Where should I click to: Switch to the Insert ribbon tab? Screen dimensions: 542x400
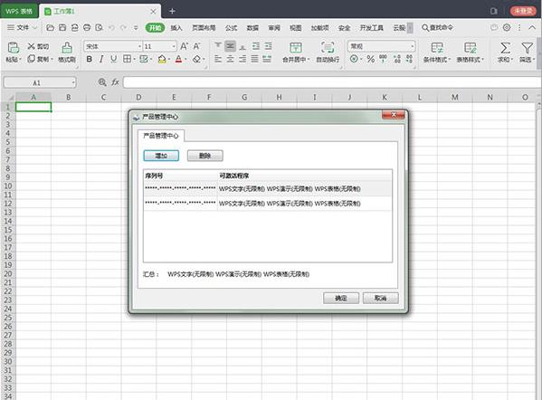pyautogui.click(x=176, y=28)
